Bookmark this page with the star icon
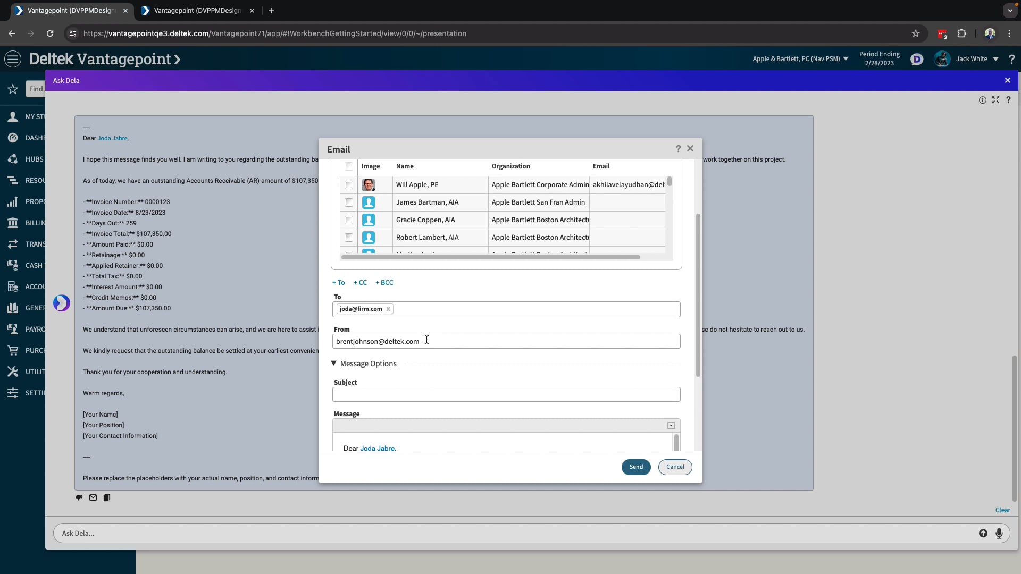Screen dimensions: 1021x574 point(916,33)
